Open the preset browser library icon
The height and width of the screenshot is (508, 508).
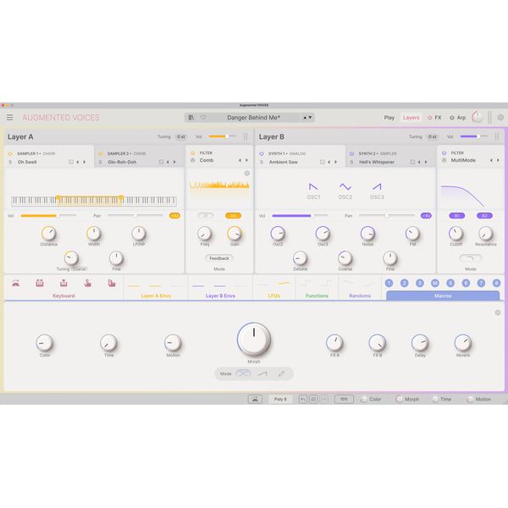191,118
